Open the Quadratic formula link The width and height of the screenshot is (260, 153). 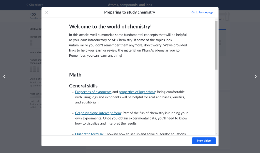pyautogui.click(x=89, y=134)
